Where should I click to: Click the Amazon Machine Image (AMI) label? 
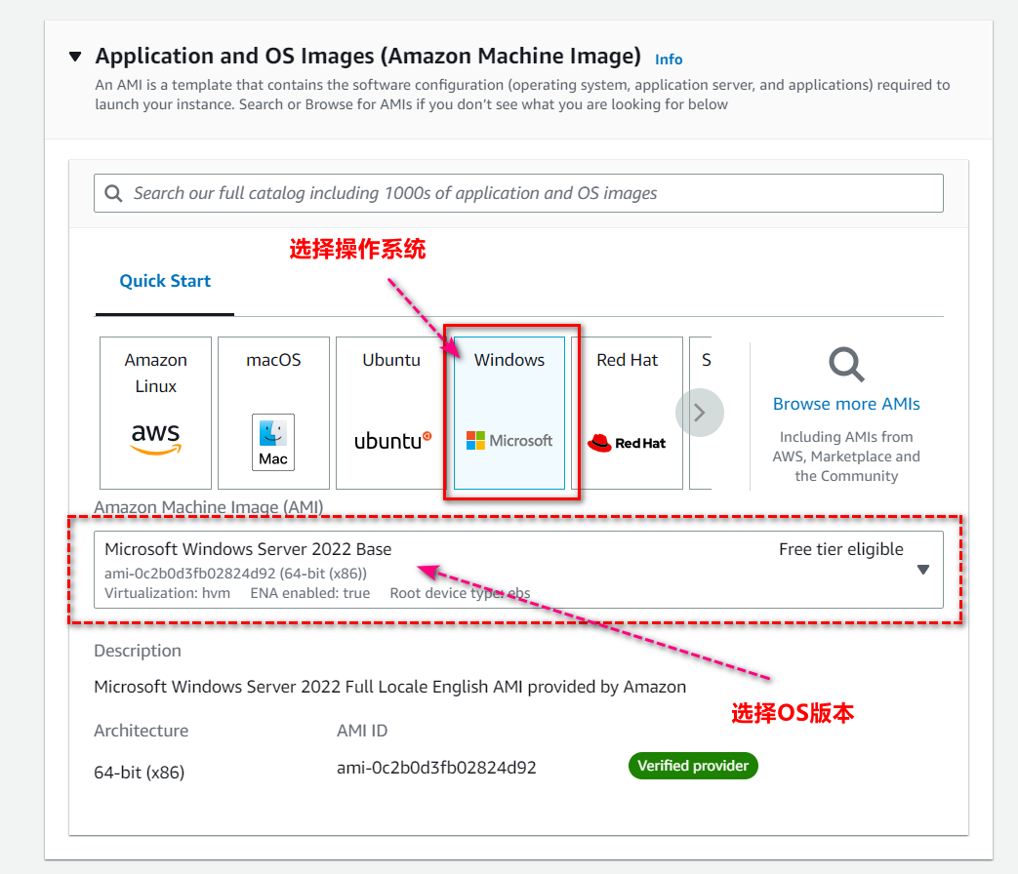click(x=209, y=507)
